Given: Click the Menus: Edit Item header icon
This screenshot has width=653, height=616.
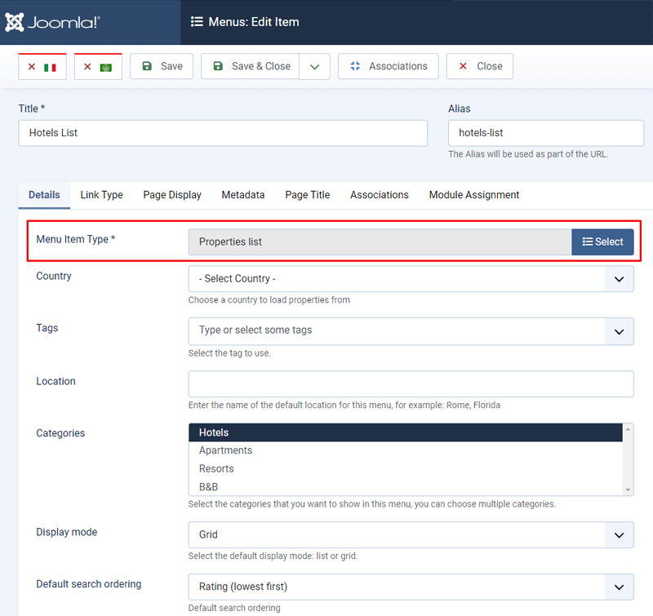Looking at the screenshot, I should coord(198,22).
